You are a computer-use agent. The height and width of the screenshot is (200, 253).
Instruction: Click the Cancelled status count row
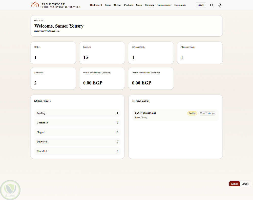[x=77, y=151]
